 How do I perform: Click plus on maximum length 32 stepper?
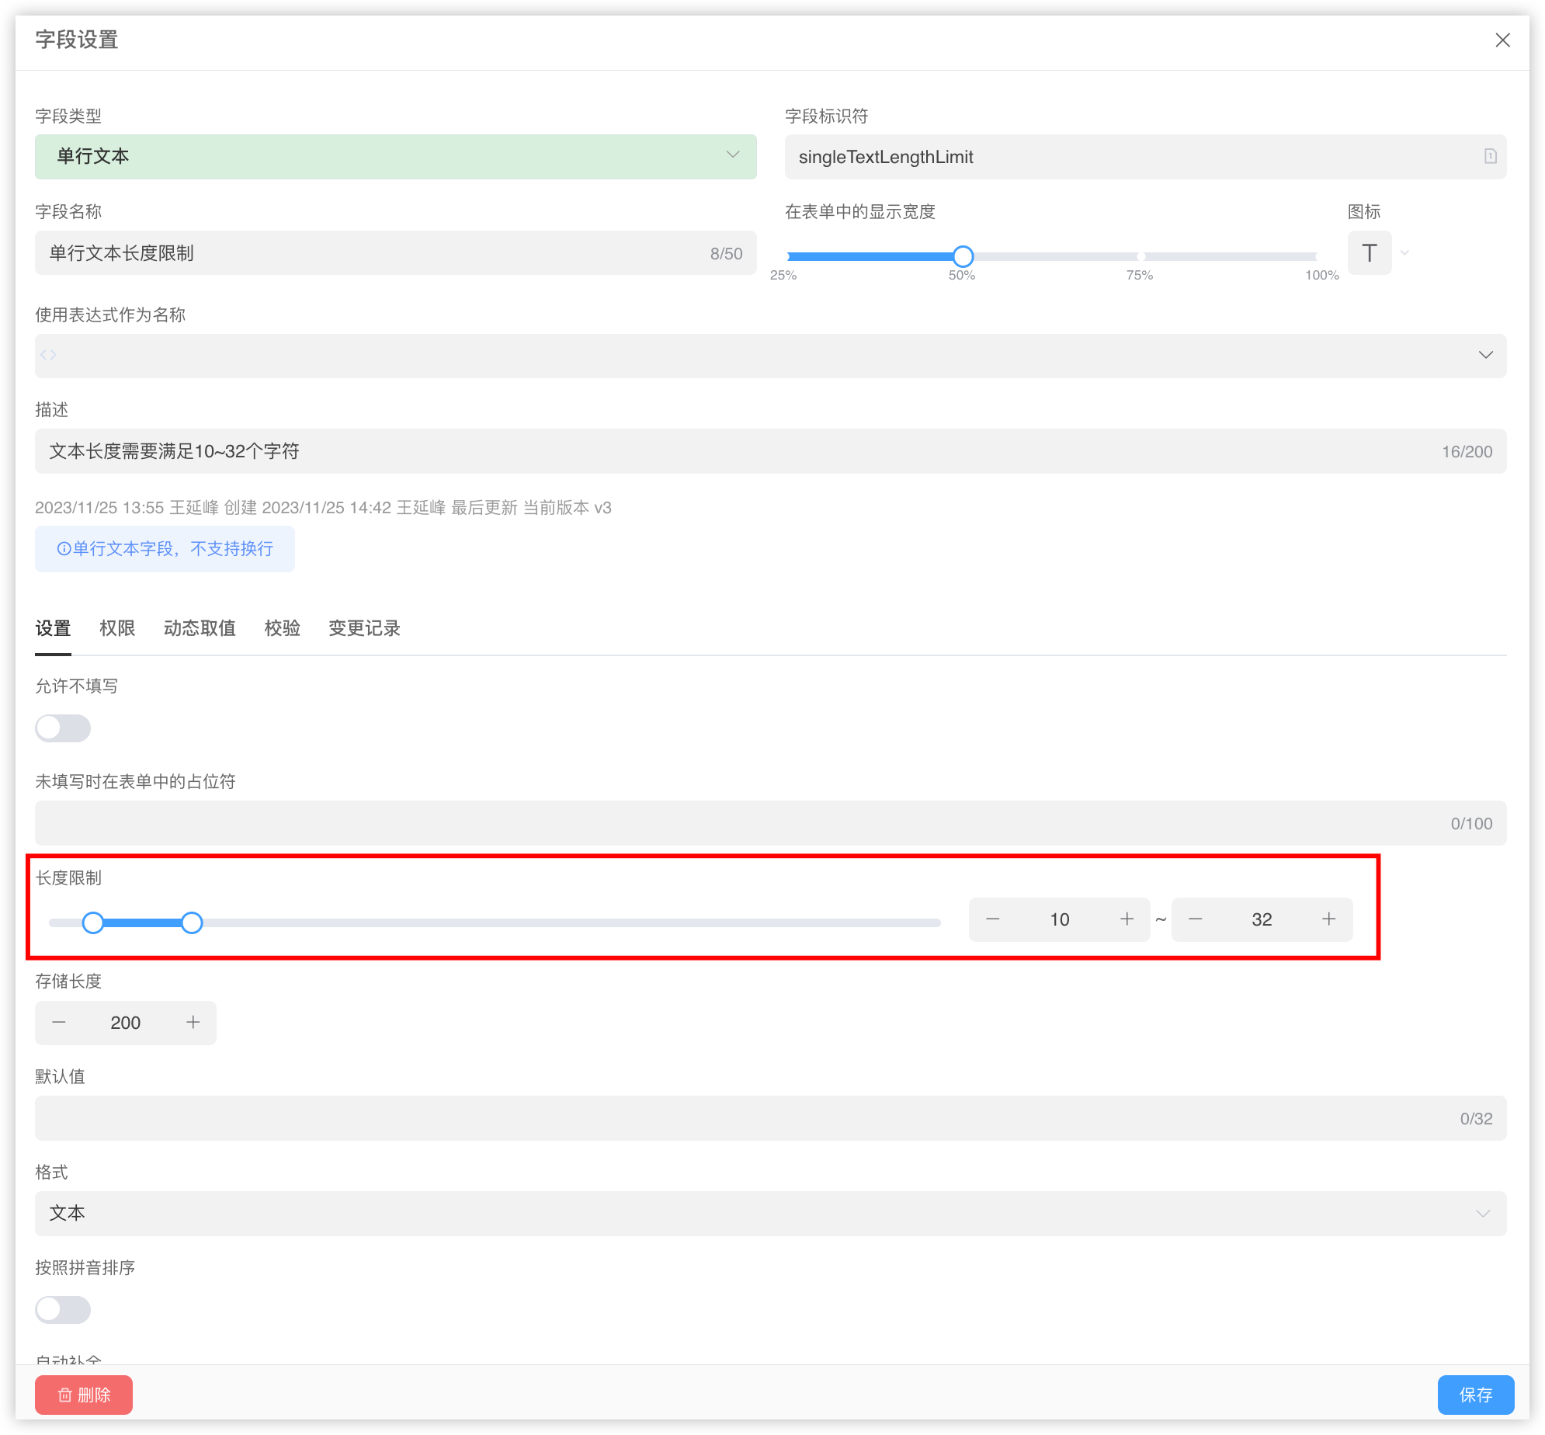click(1328, 919)
